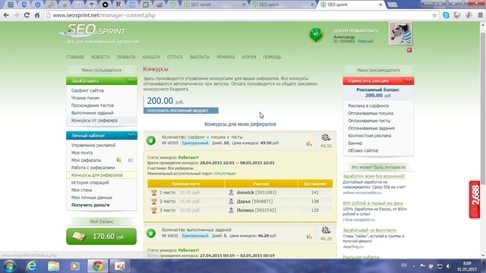Open Конкурсы от рефера link
This screenshot has width=486, height=273.
tap(94, 120)
